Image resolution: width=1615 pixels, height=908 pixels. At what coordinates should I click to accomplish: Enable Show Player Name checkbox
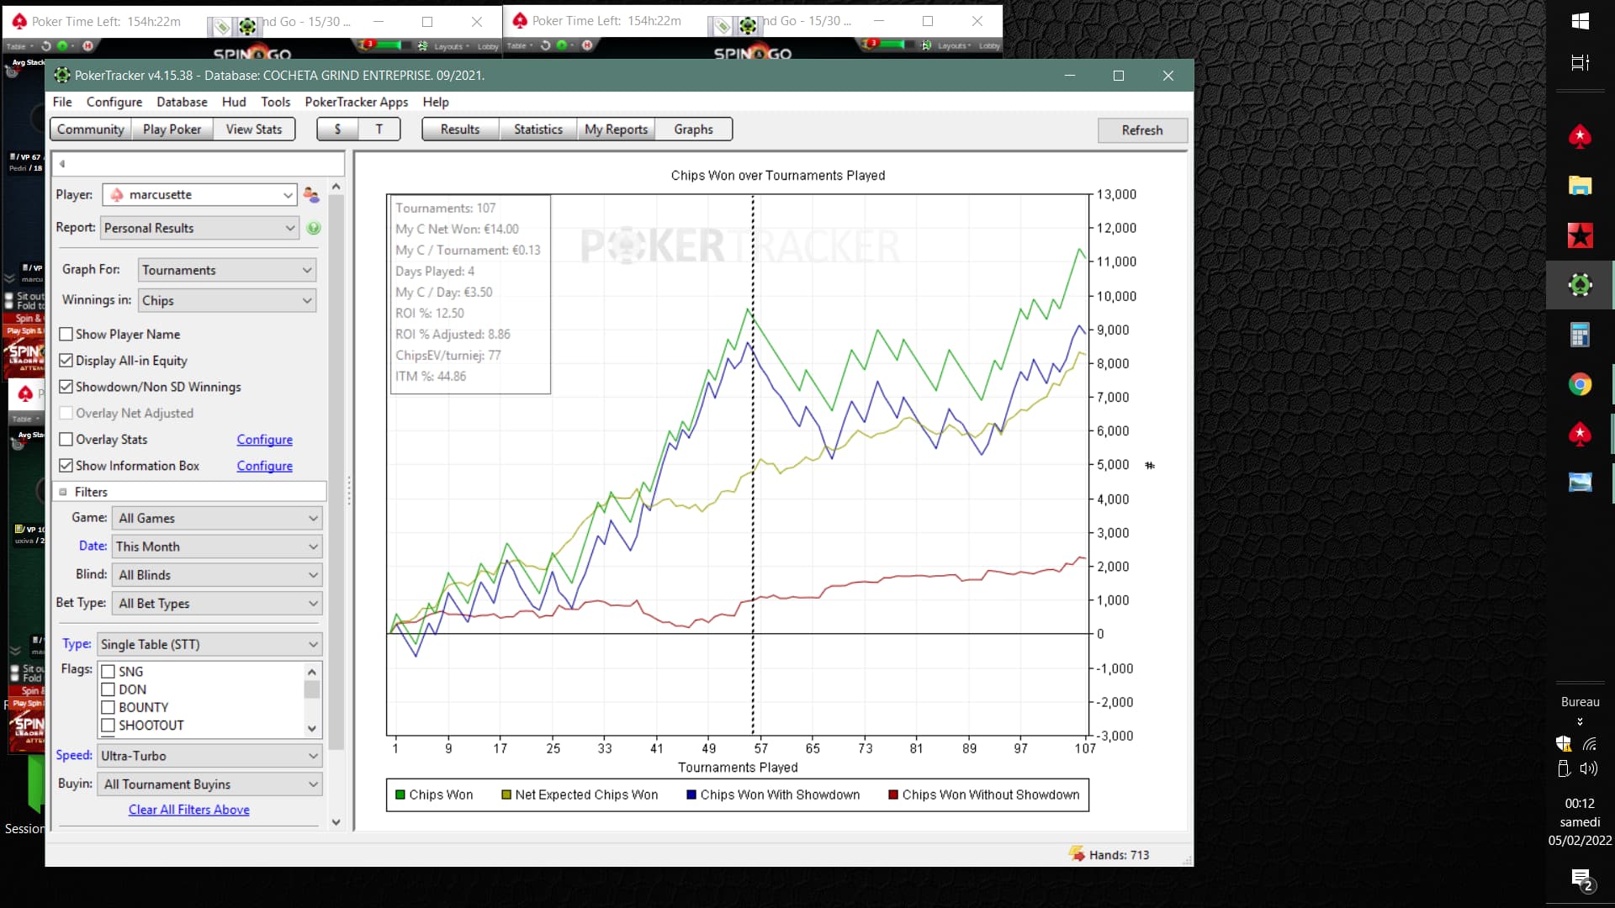point(66,335)
